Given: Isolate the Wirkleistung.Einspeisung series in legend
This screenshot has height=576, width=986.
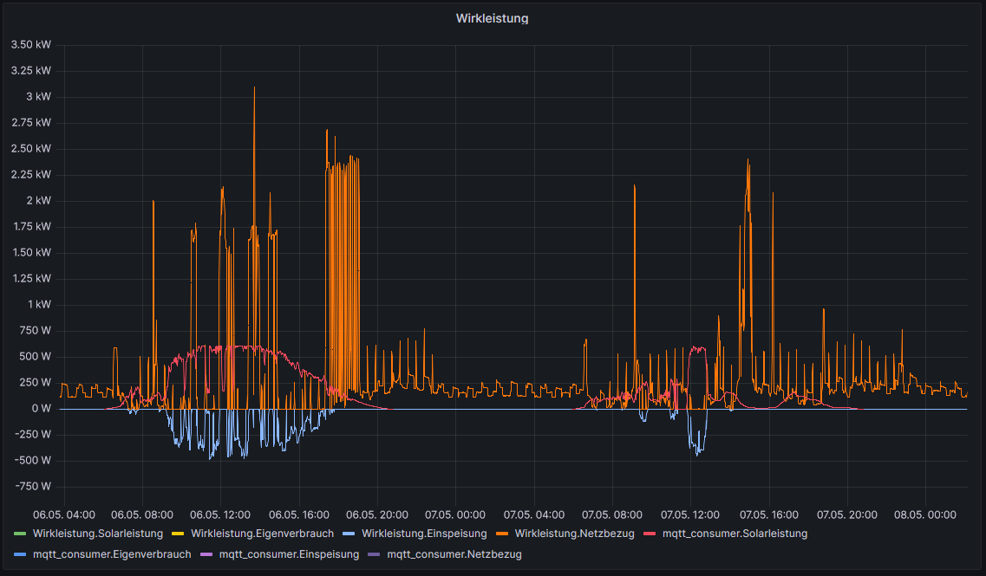Looking at the screenshot, I should click(x=424, y=534).
